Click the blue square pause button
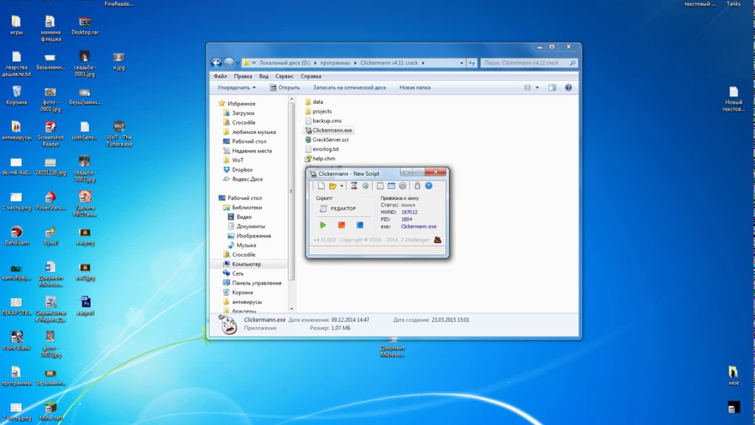 [360, 225]
